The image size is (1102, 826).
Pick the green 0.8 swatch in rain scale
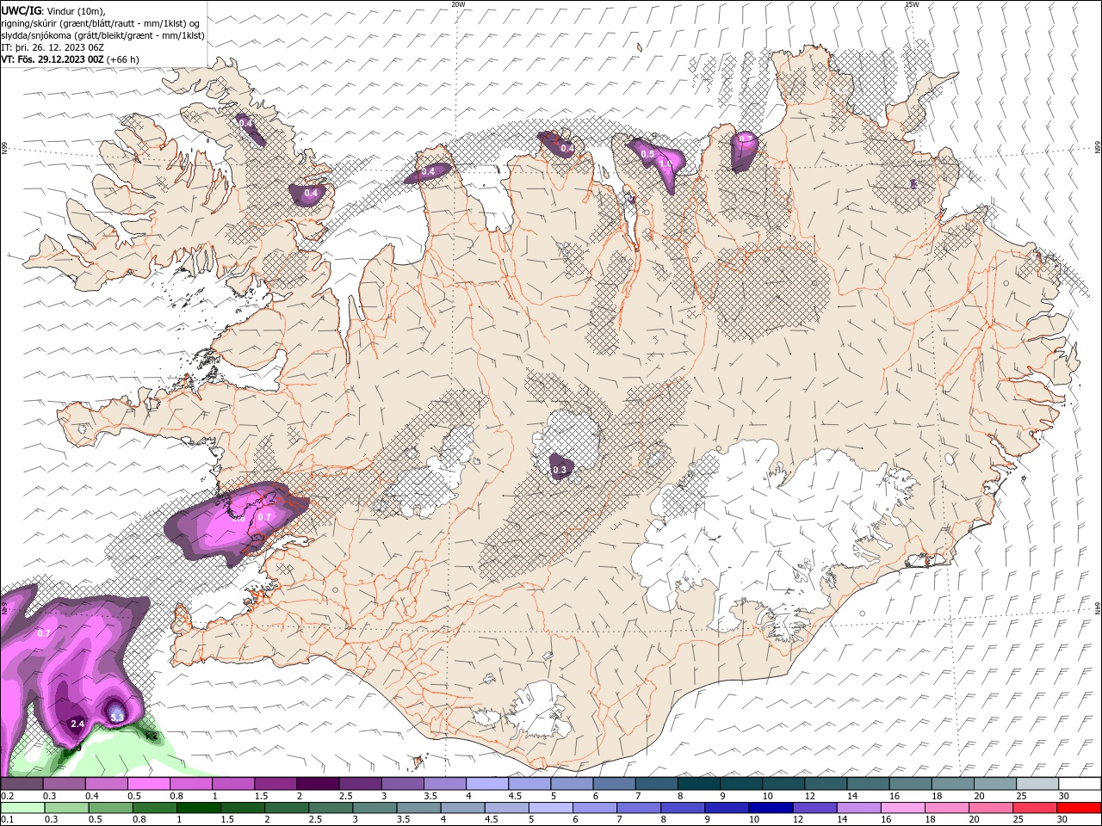point(154,808)
